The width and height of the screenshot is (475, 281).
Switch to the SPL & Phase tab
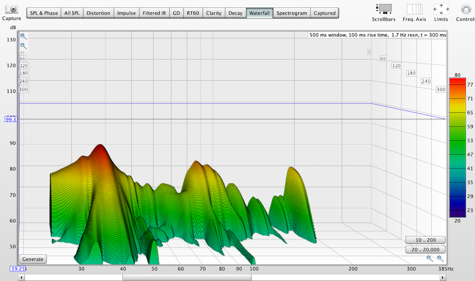pyautogui.click(x=44, y=13)
